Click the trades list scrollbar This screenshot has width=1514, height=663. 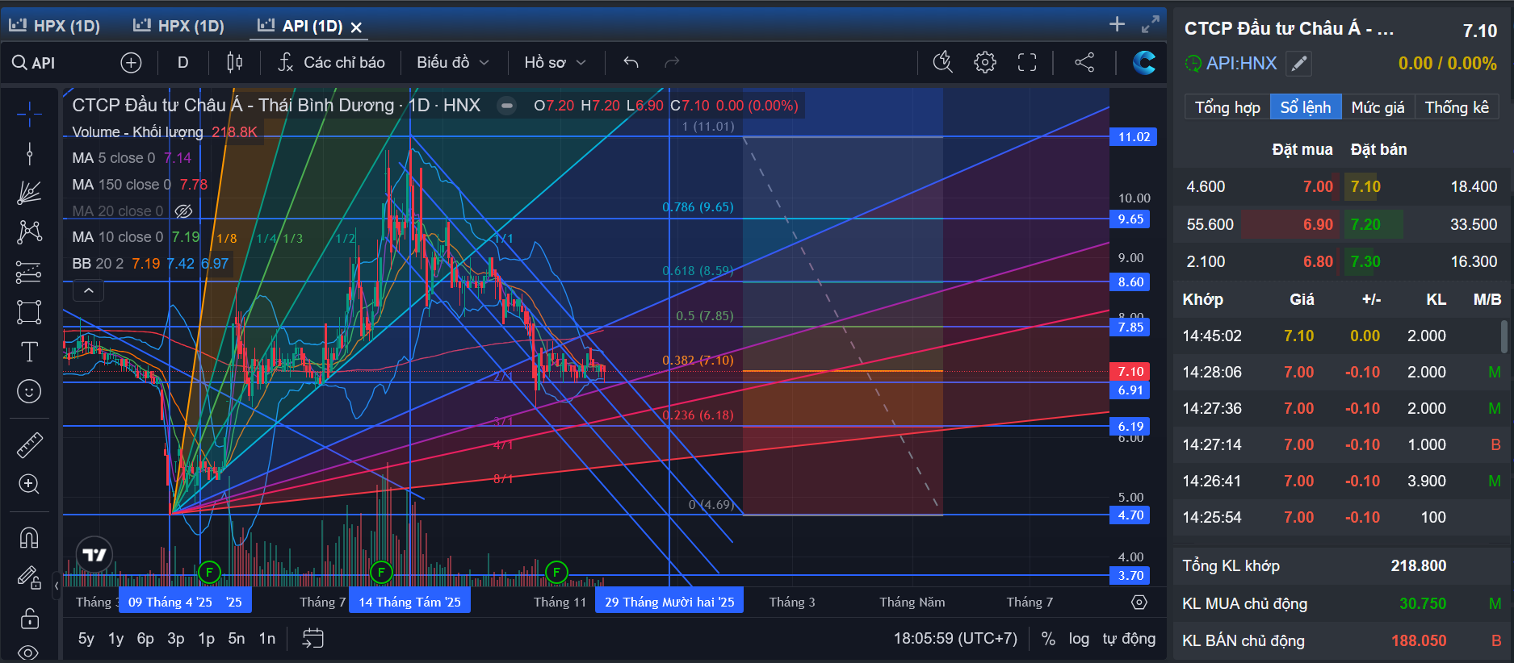pyautogui.click(x=1504, y=336)
